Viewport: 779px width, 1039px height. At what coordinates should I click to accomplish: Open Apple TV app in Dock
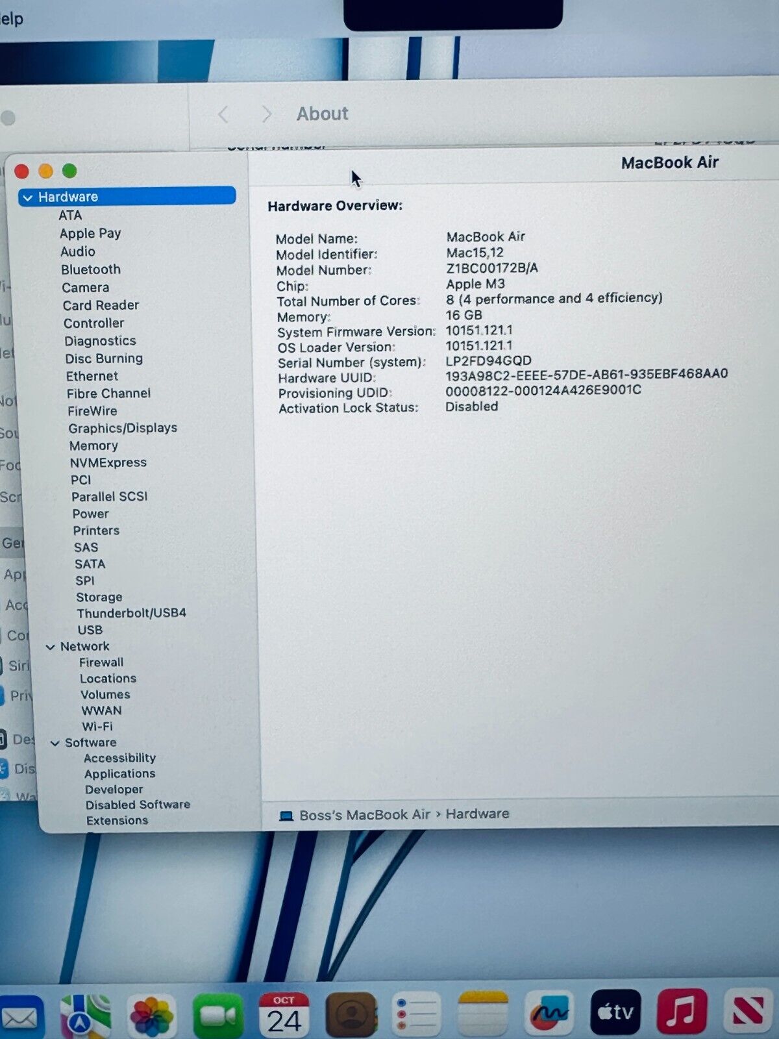(615, 1012)
